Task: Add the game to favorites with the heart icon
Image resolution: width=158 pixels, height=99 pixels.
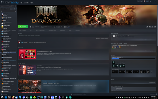Action: click(x=155, y=27)
